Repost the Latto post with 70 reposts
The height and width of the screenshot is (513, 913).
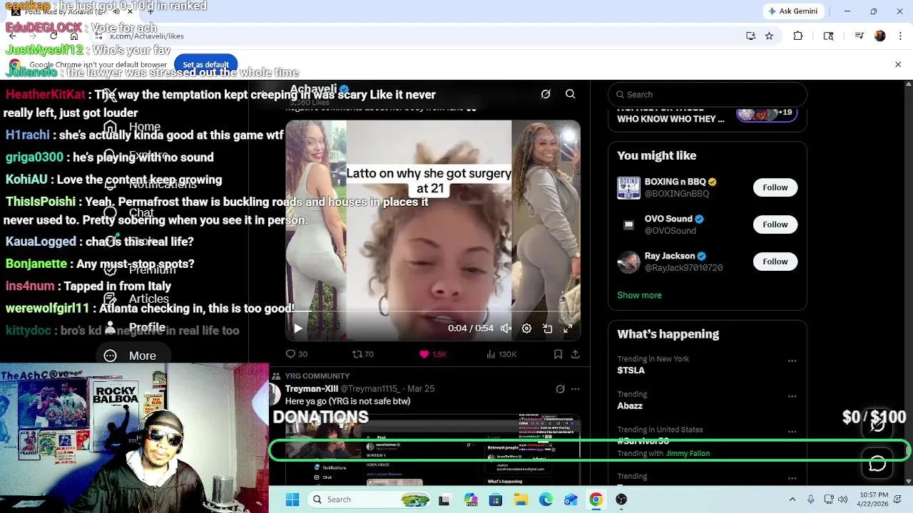tap(363, 354)
